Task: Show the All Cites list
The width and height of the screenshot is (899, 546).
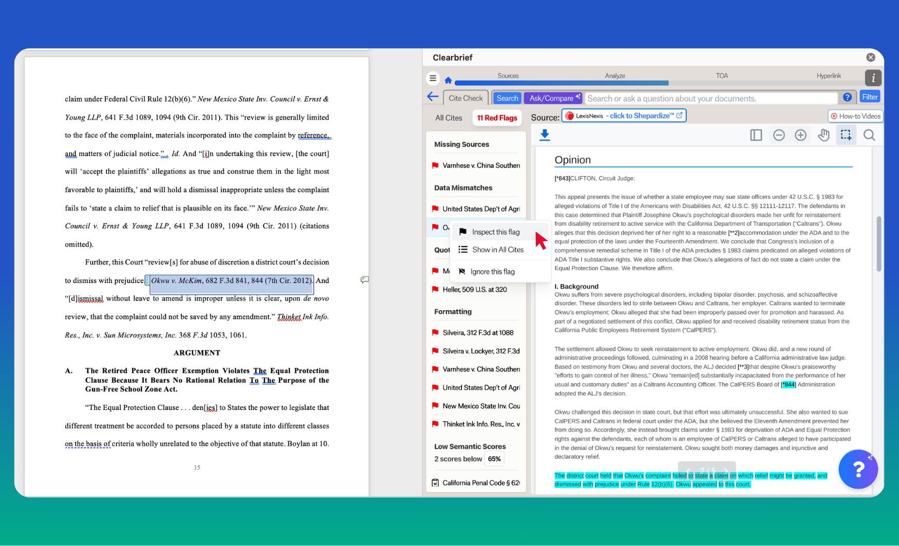Action: click(x=448, y=118)
